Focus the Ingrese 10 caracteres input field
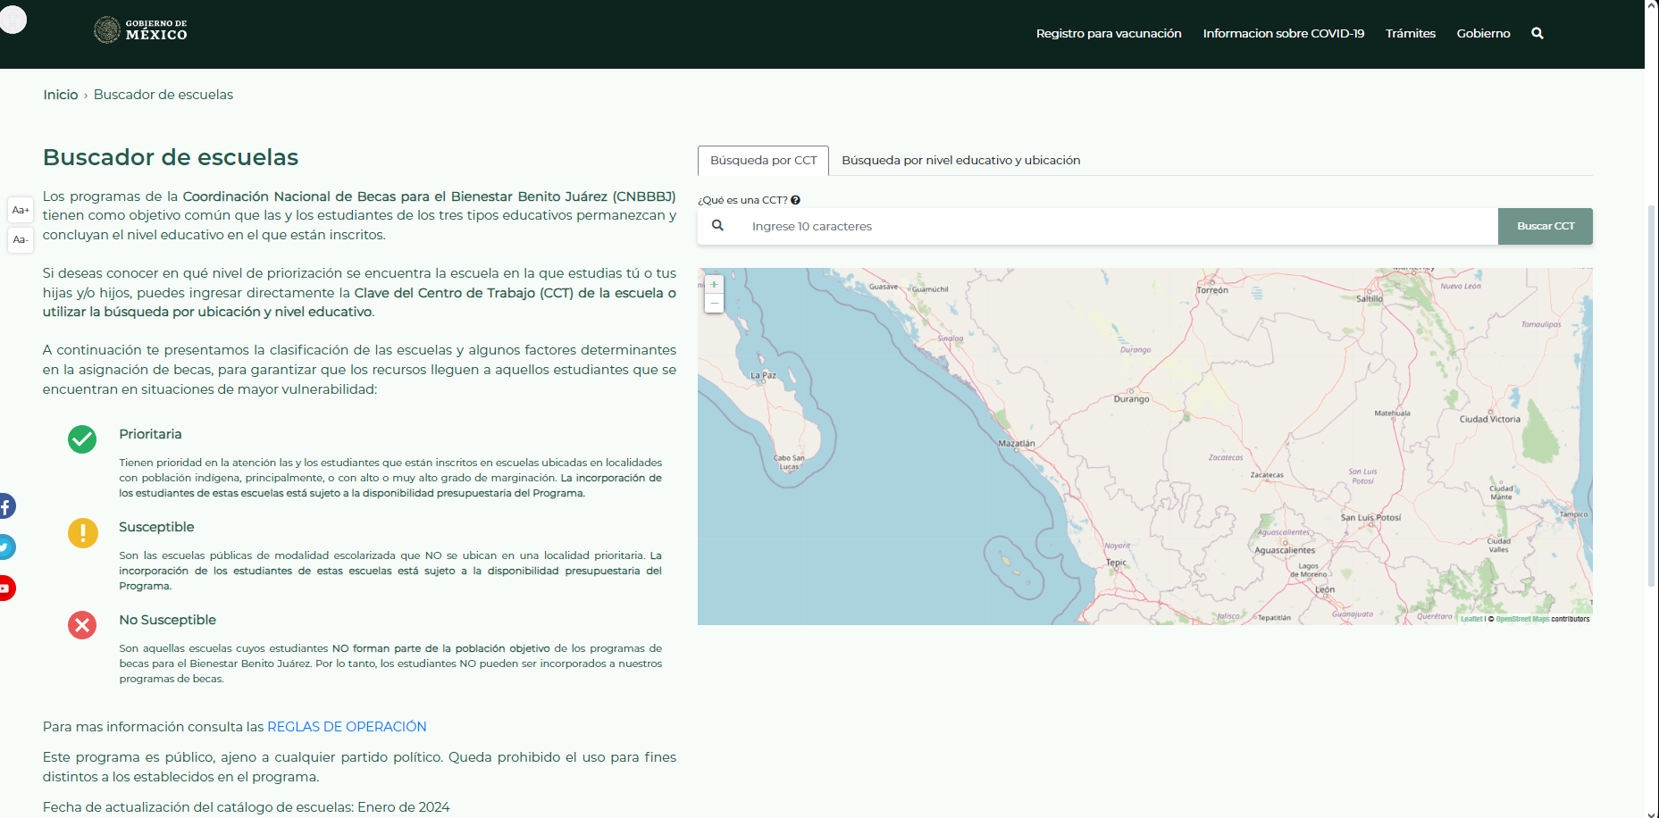The height and width of the screenshot is (818, 1659). pos(1117,226)
